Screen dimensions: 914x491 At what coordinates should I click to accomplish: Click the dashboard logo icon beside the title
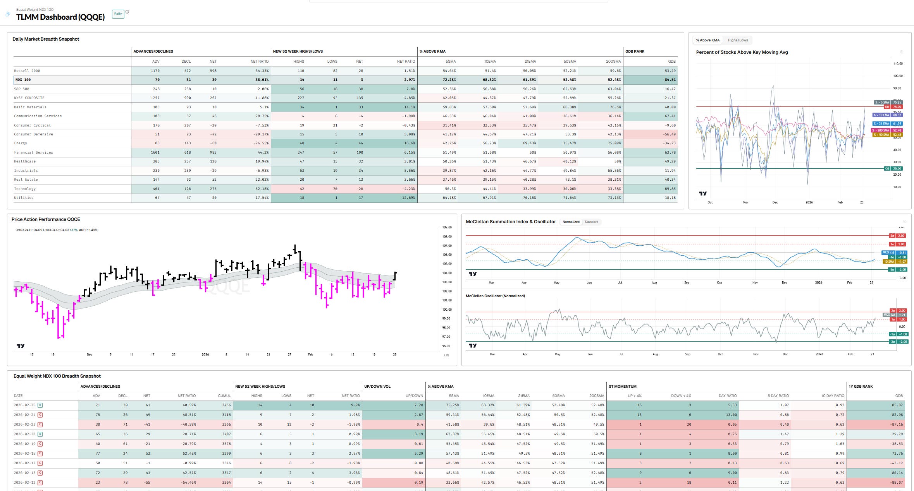[x=8, y=14]
